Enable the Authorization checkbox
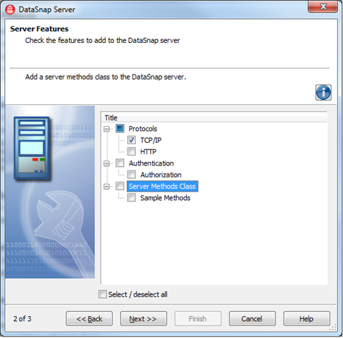 [x=132, y=175]
